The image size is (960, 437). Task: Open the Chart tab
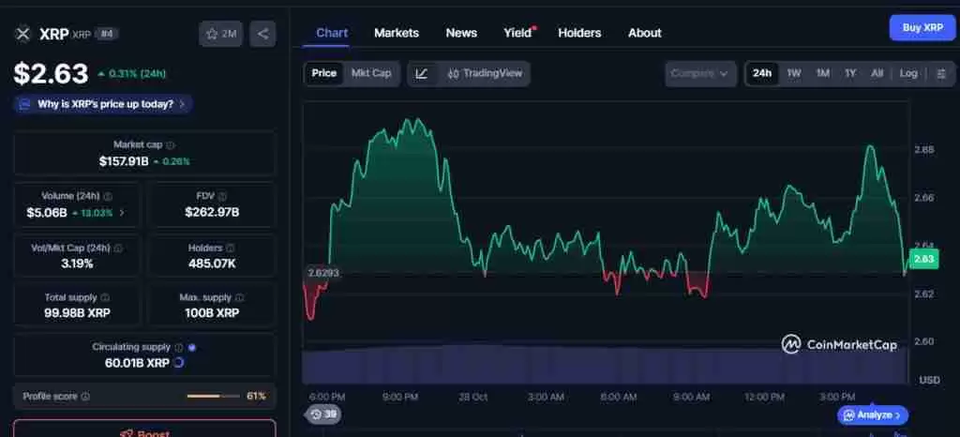tap(332, 33)
